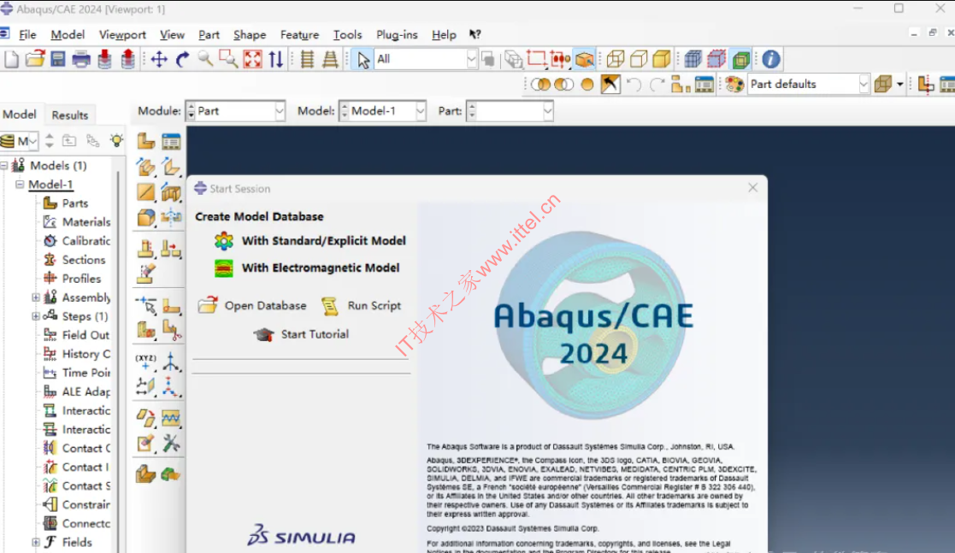Switch to the Results tab

pyautogui.click(x=70, y=115)
